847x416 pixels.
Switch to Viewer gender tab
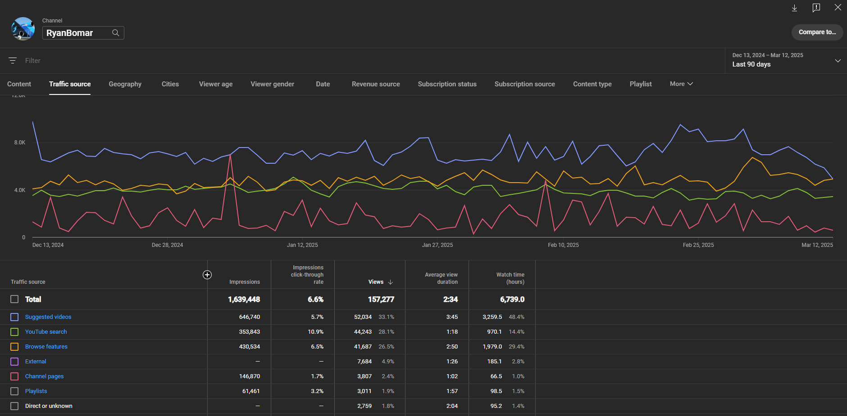tap(272, 84)
